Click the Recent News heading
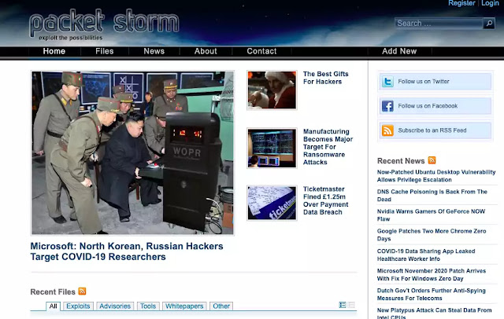Viewport: 504px width, 319px height. pos(401,161)
